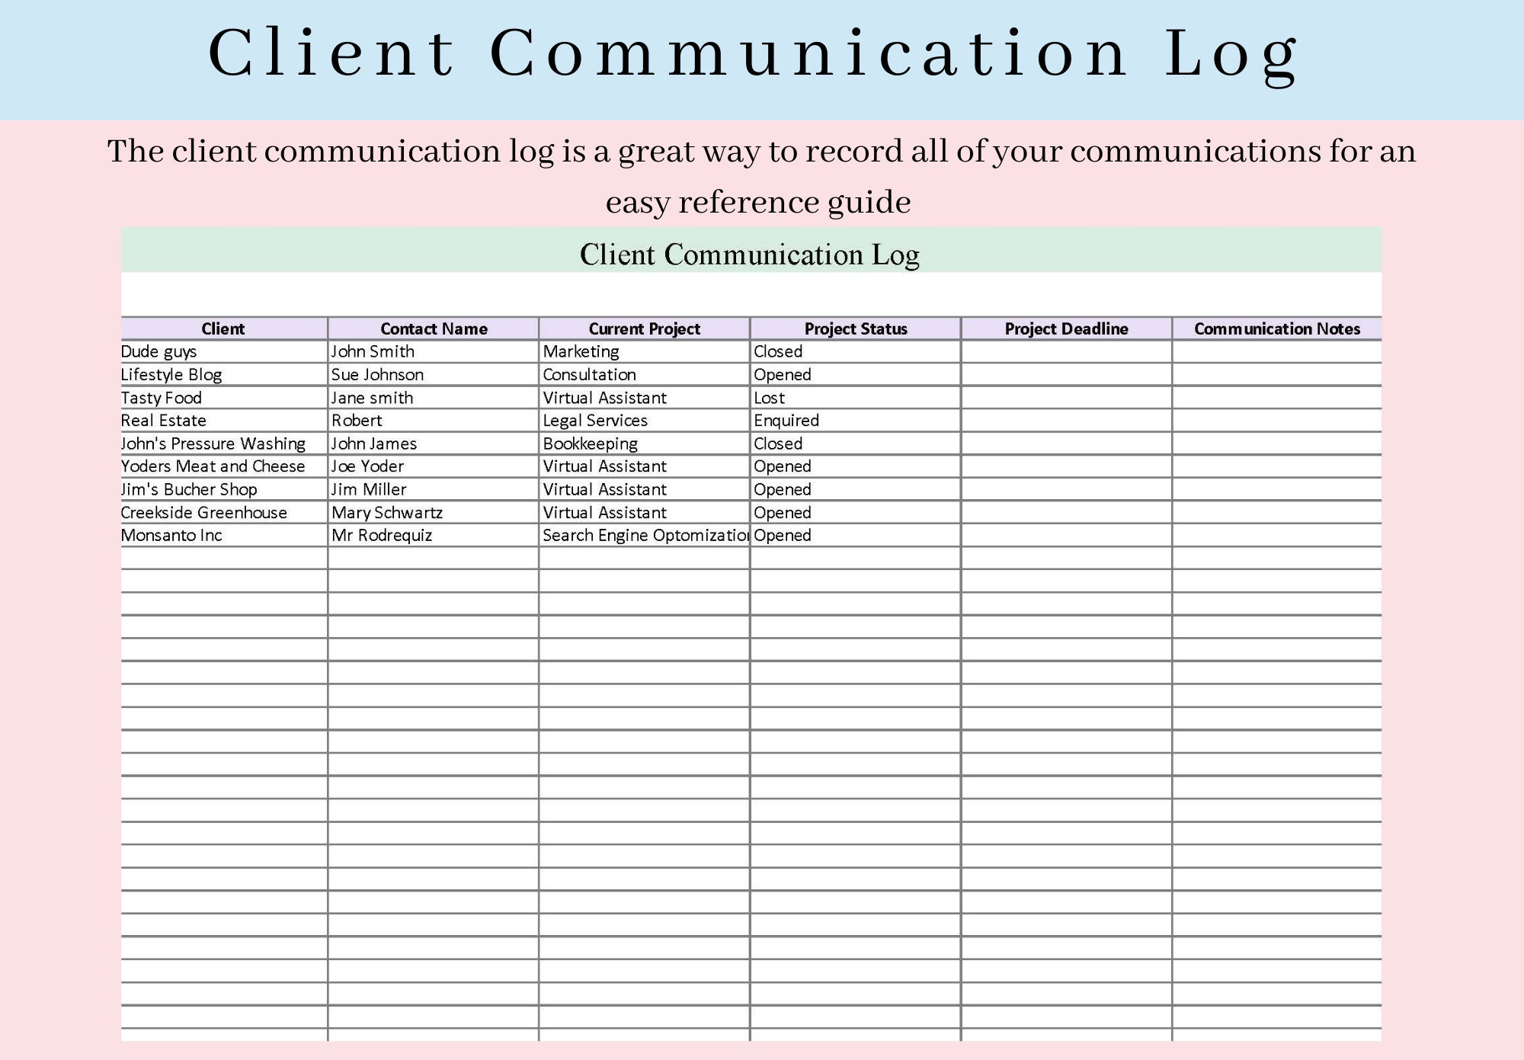Click the Project Status column header
1524x1060 pixels.
855,328
